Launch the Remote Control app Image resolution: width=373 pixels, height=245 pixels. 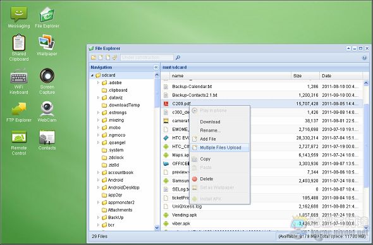(19, 143)
